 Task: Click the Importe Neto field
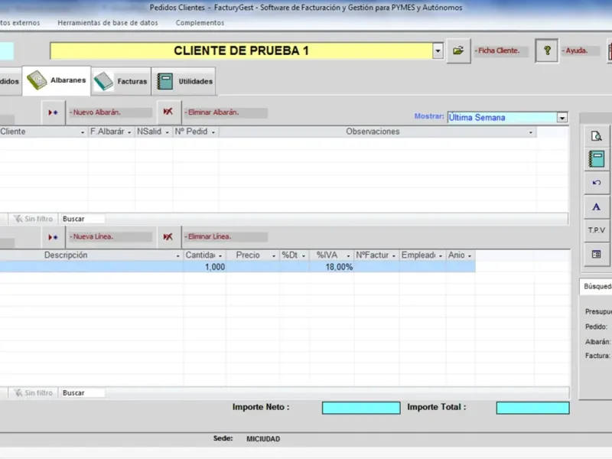pos(361,408)
